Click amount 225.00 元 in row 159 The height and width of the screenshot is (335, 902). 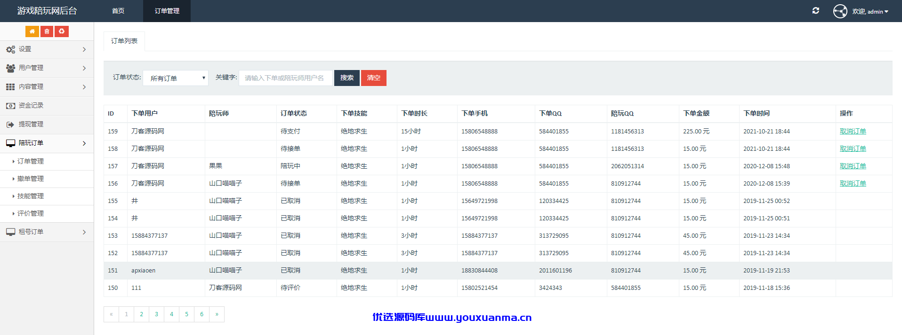point(696,132)
